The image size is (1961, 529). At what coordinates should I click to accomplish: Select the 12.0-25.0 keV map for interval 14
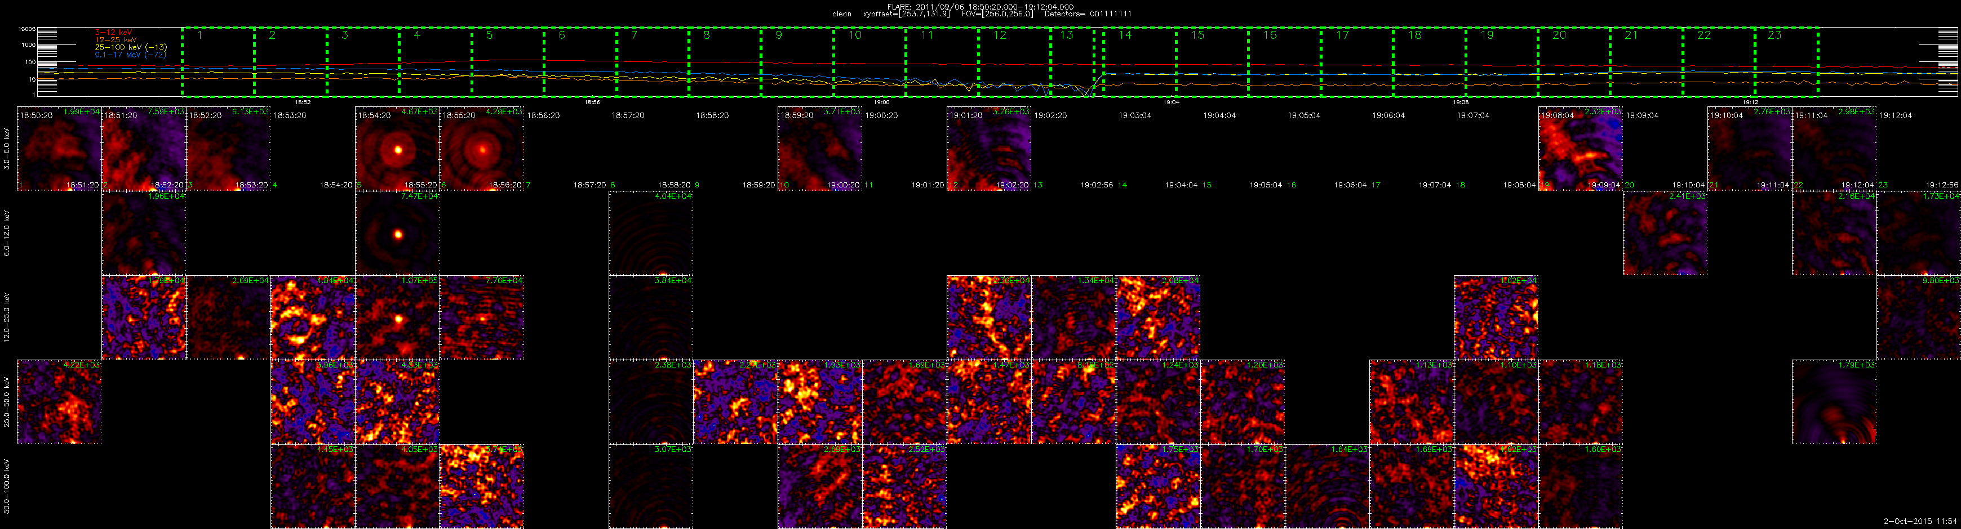1158,318
